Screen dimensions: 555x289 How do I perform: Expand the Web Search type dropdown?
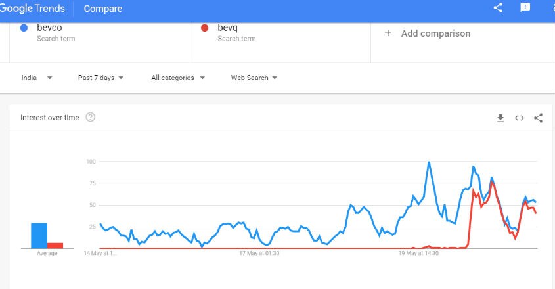click(x=254, y=78)
